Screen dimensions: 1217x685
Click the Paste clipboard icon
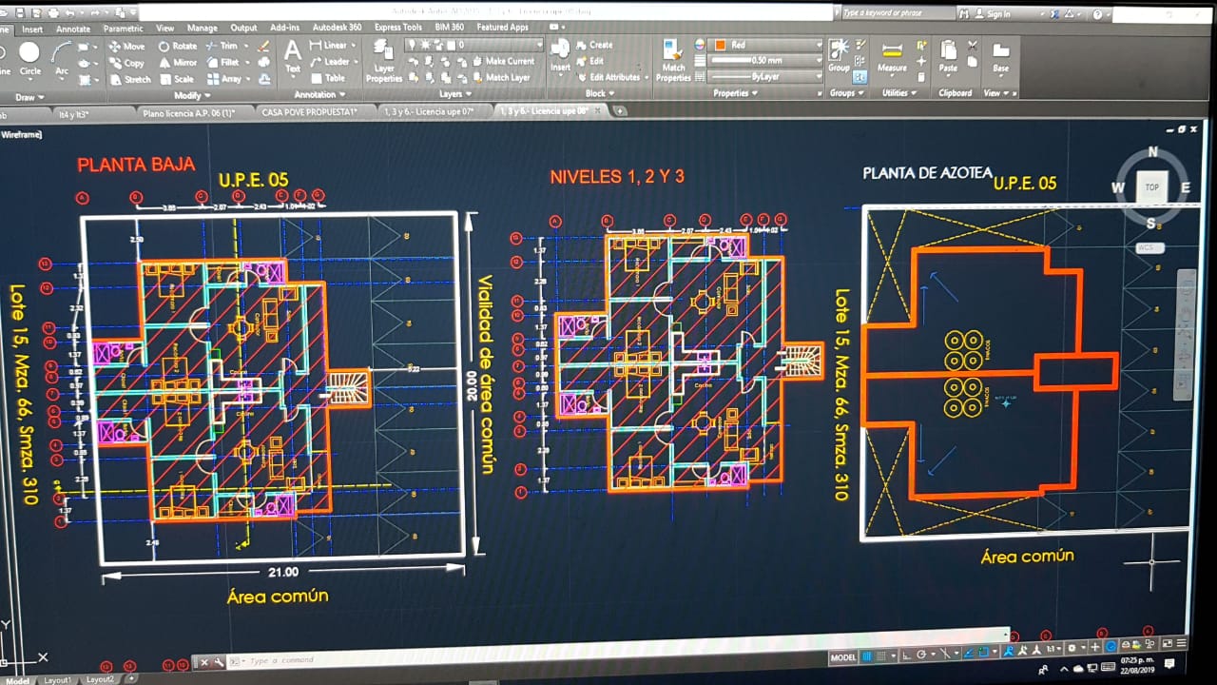[x=948, y=57]
